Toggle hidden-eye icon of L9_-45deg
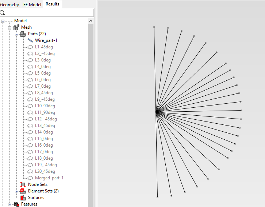The height and width of the screenshot is (207, 265). pos(30,99)
